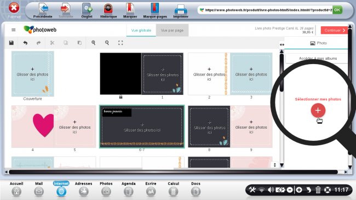Open the hamburger menu beside photoweb logo
Screen dimensions: 356x200
14,30
